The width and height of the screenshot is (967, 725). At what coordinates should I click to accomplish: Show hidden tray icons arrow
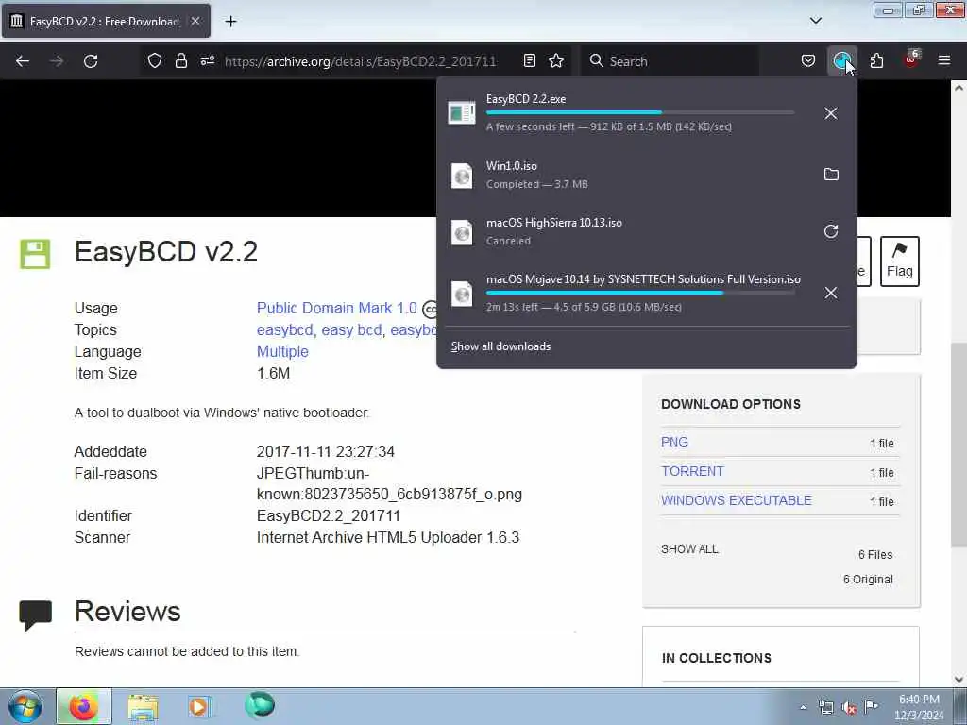click(803, 707)
